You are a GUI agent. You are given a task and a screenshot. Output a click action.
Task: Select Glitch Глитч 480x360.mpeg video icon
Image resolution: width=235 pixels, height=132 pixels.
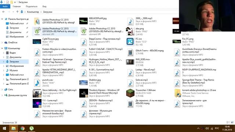coord(130,53)
